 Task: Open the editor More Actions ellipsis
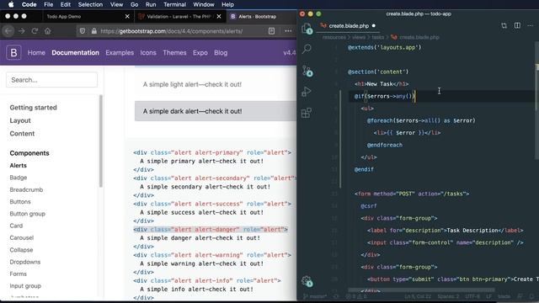pos(531,26)
